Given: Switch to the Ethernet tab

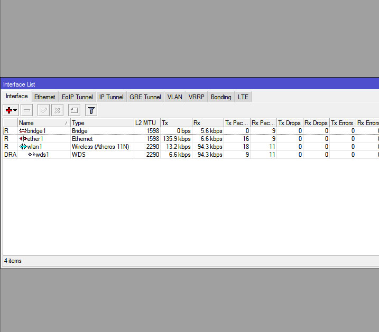Looking at the screenshot, I should coord(44,97).
